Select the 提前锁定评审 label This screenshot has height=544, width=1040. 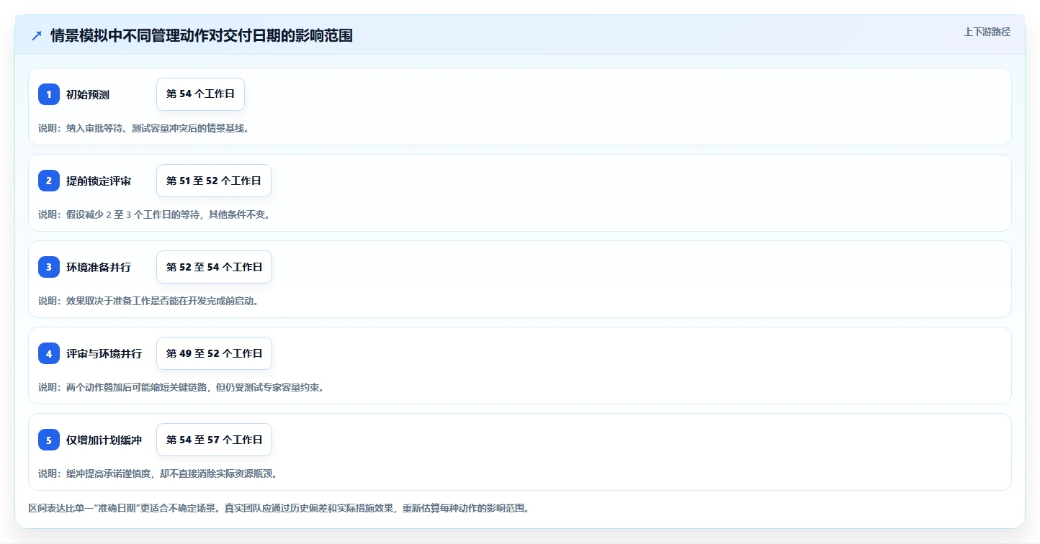point(99,181)
